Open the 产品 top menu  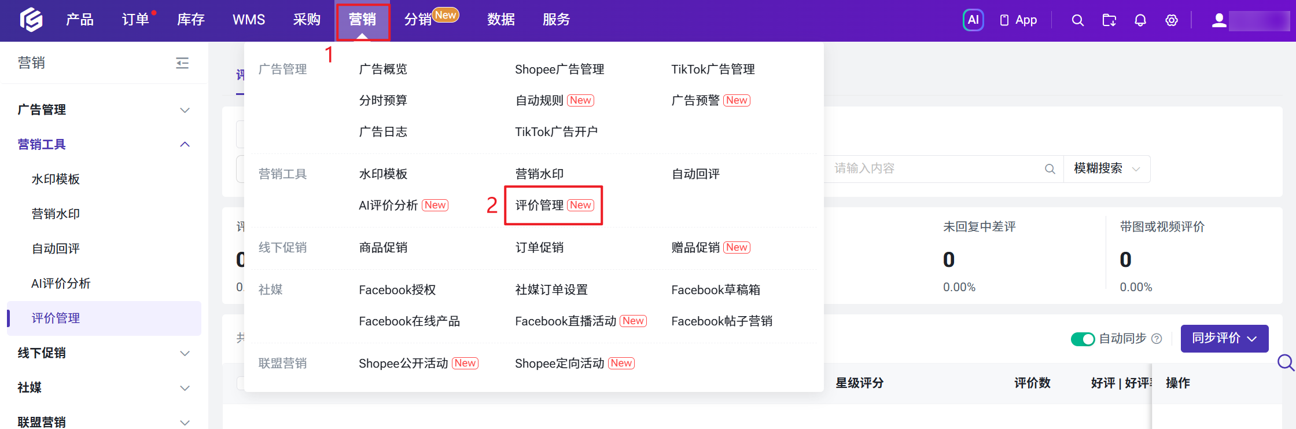[80, 20]
